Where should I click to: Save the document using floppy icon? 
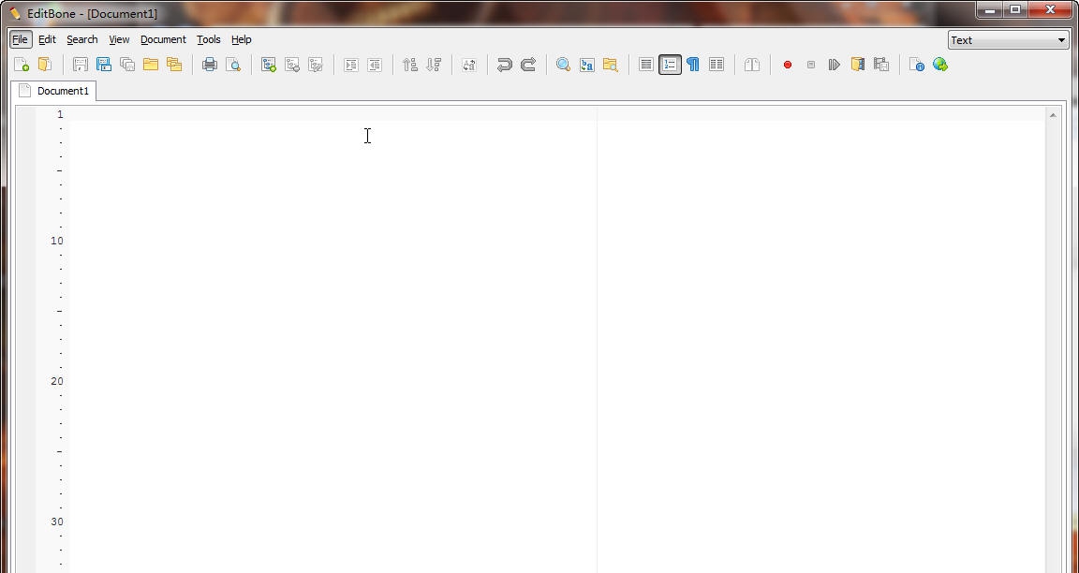point(81,65)
